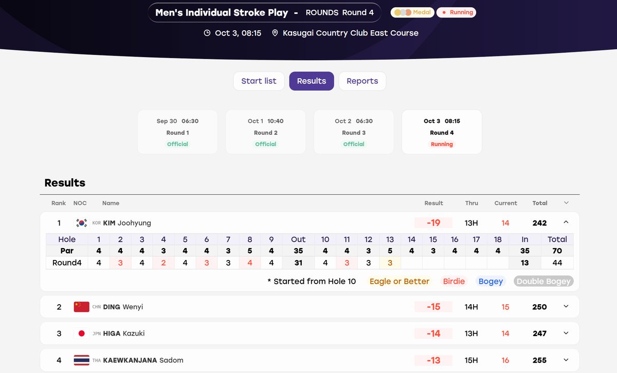Click the Total column header in results header
This screenshot has width=617, height=373.
coord(540,203)
